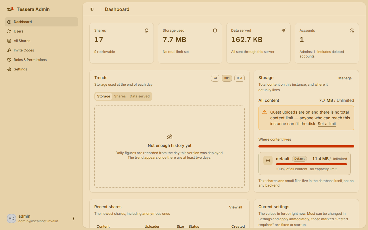Image resolution: width=368 pixels, height=230 pixels.
Task: Click the "No total limit set" text
Action: [176, 52]
